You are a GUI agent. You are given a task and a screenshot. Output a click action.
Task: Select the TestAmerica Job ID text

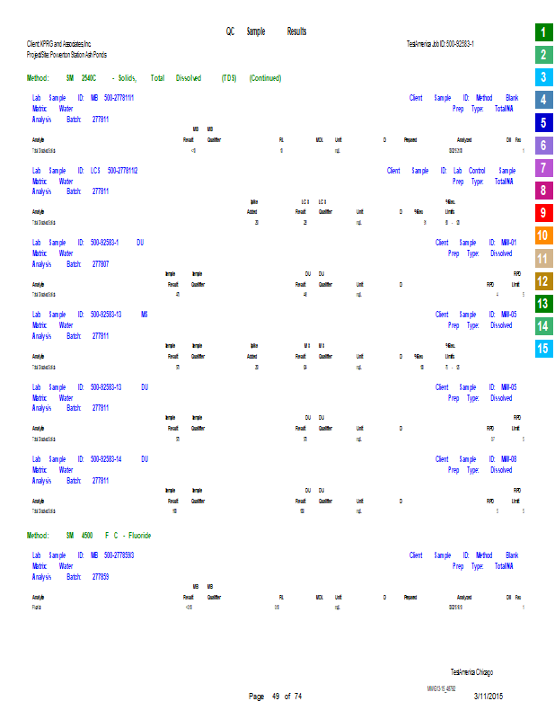click(440, 43)
